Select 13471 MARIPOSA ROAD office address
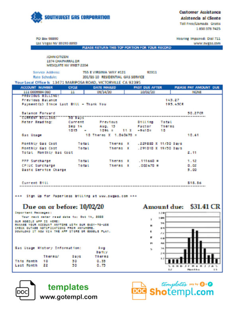Image resolution: width=239 pixels, height=332 pixels. [96, 83]
